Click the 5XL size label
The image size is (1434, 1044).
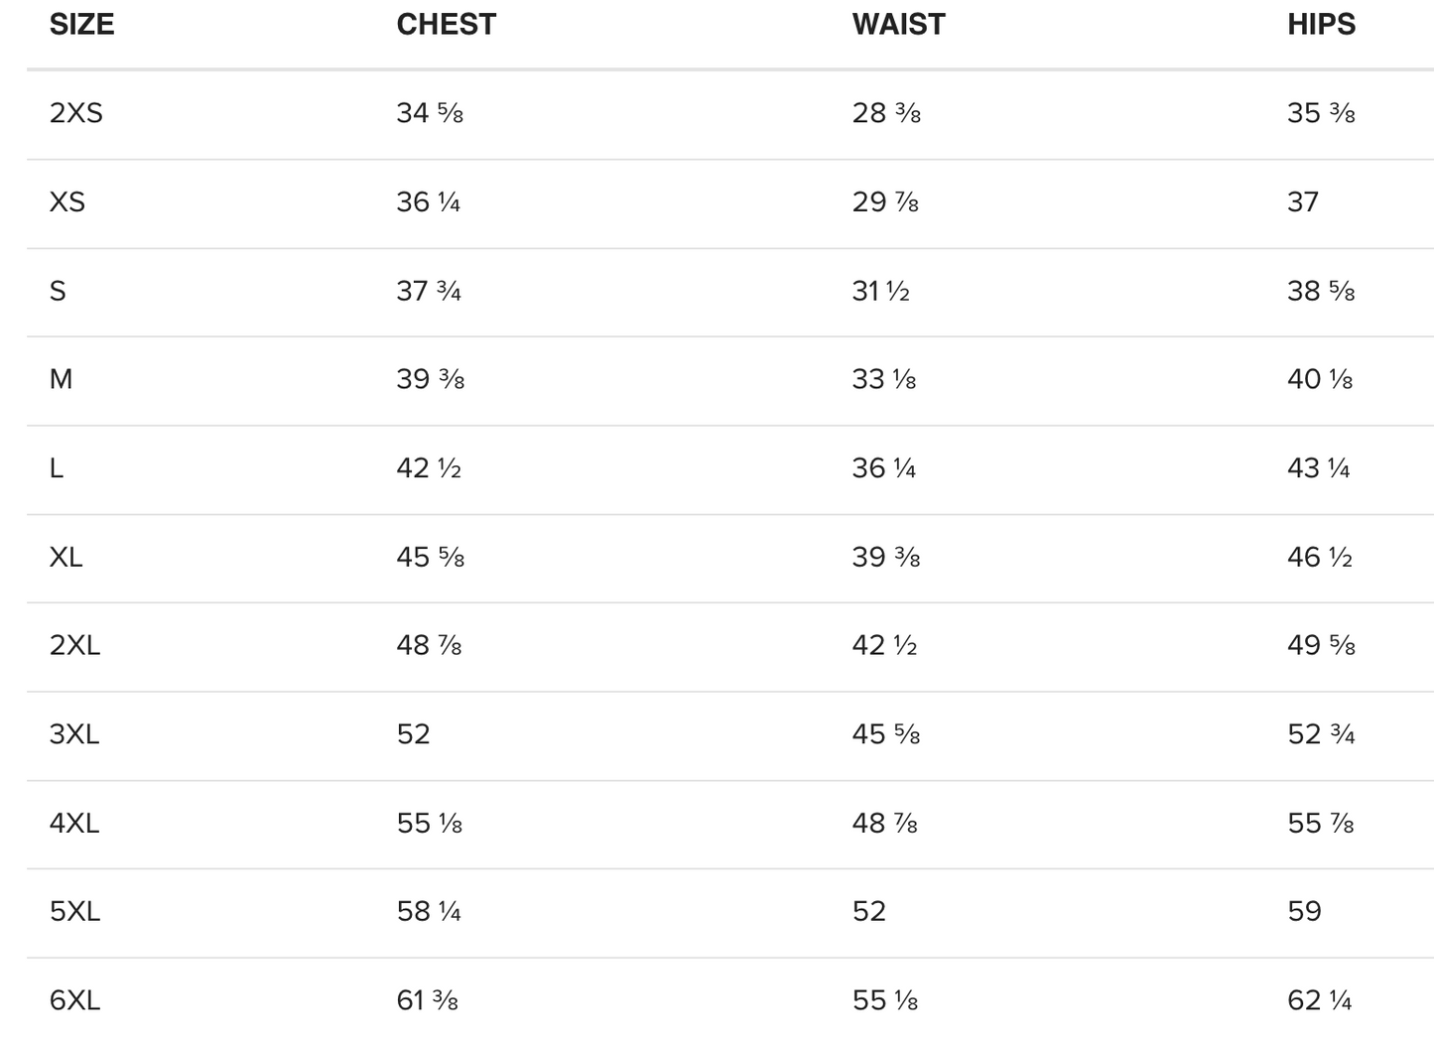click(x=74, y=912)
